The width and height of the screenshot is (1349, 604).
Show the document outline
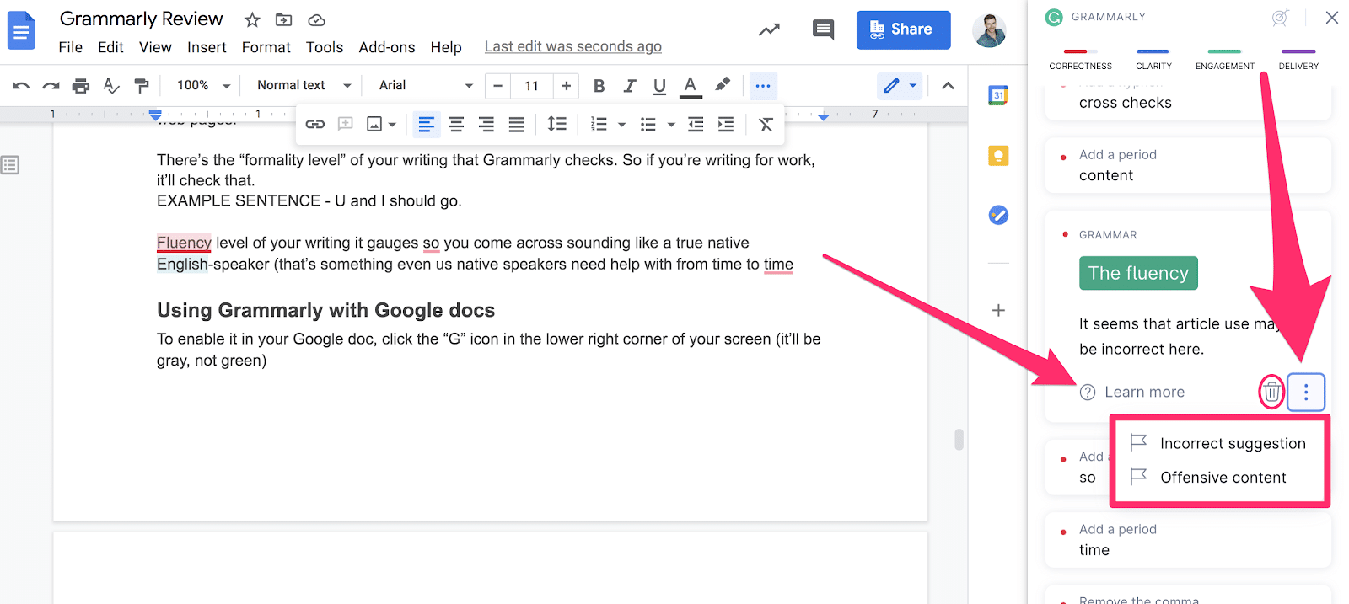coord(10,165)
